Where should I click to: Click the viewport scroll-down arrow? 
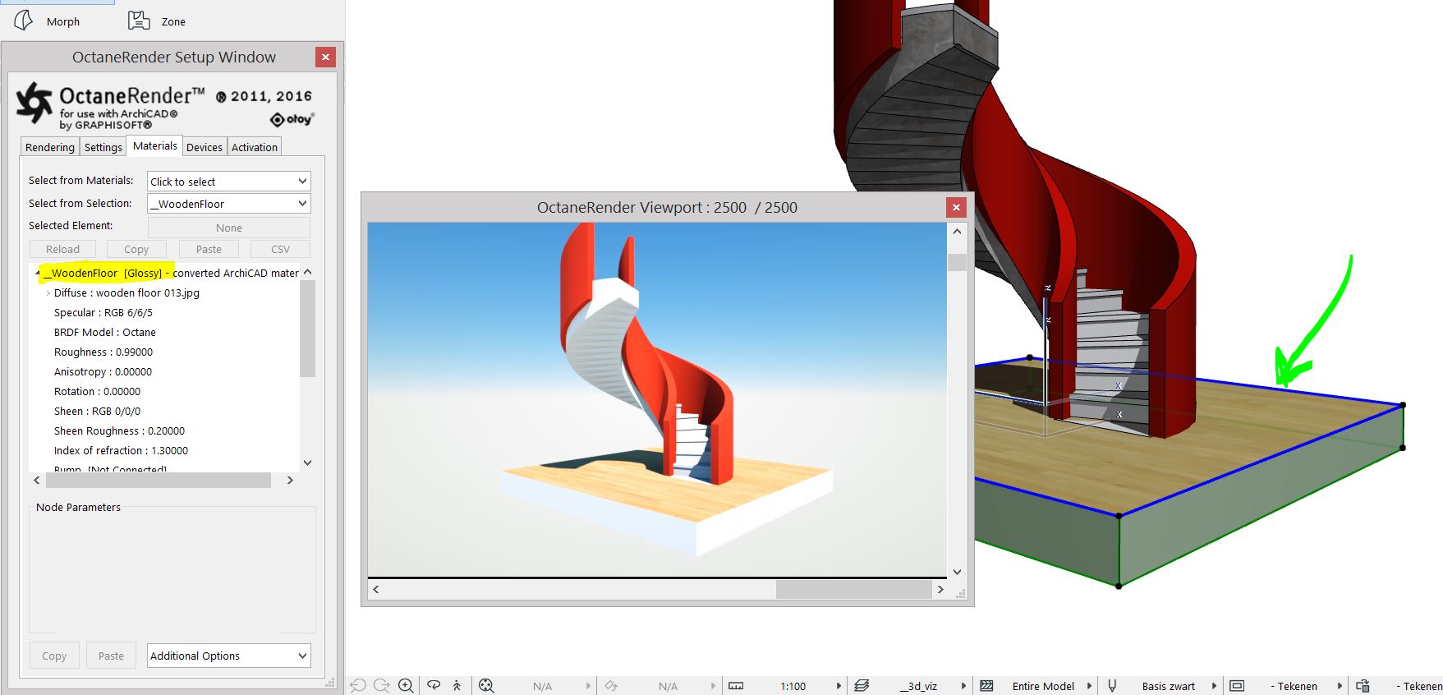click(957, 572)
